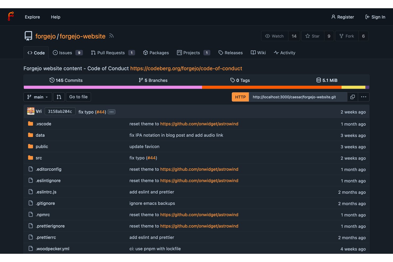This screenshot has height=262, width=393.
Task: Open the Projects tab
Action: tap(194, 53)
